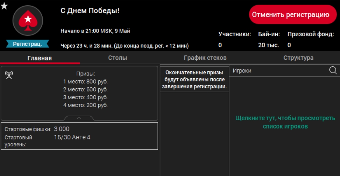Click the Призовой фонд value
Screen dimensions: 340x176
289,45
